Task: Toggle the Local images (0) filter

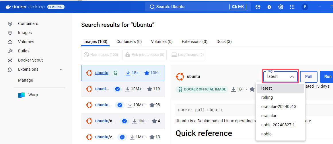Action: (187, 55)
